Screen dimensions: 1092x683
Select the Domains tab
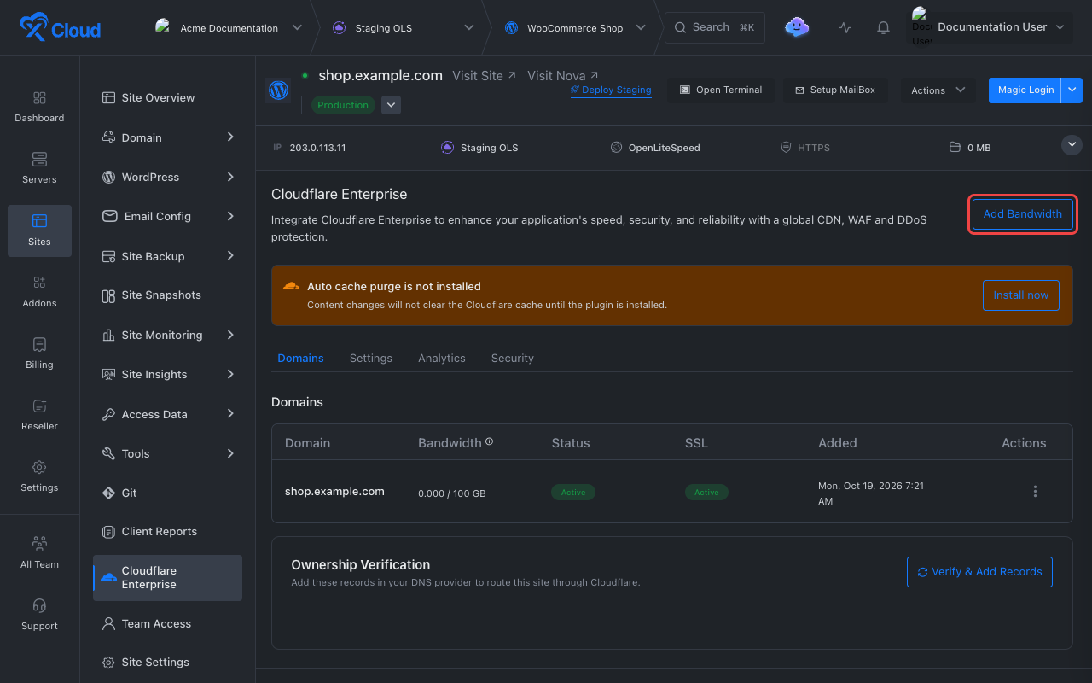300,358
